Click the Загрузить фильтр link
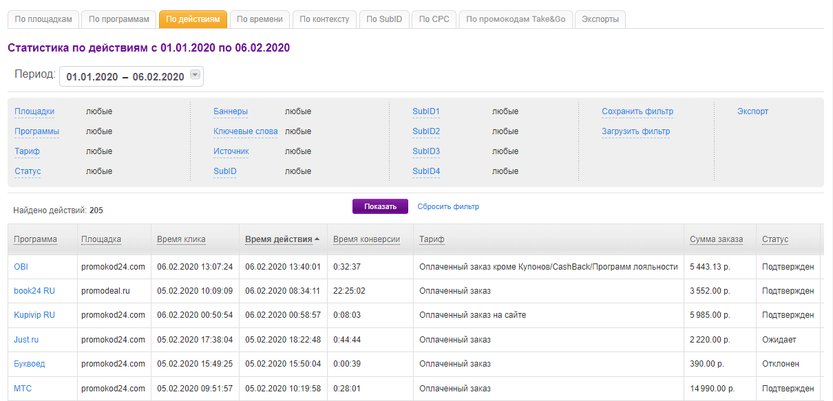Screen dimensions: 833x401 click(635, 131)
